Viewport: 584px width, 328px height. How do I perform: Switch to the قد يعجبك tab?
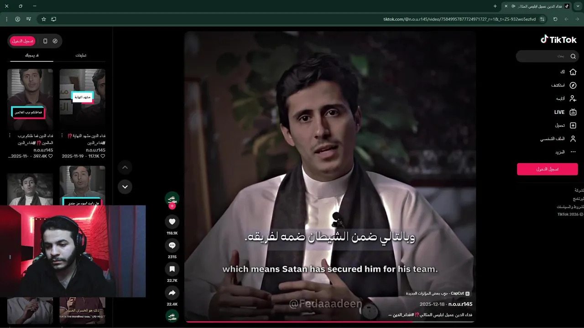[31, 55]
